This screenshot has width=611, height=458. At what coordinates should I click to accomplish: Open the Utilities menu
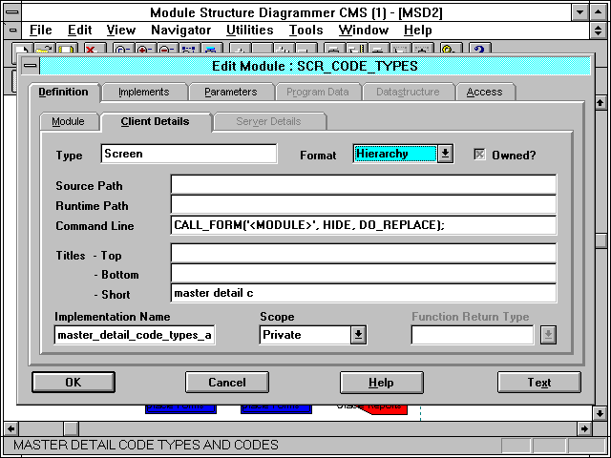[249, 31]
